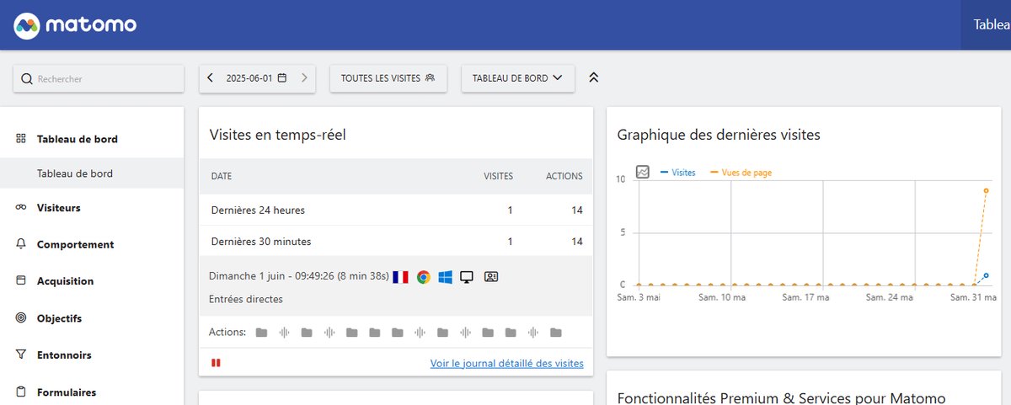The image size is (1011, 405).
Task: Open the TABLEAU DE BORD dropdown
Action: click(518, 78)
